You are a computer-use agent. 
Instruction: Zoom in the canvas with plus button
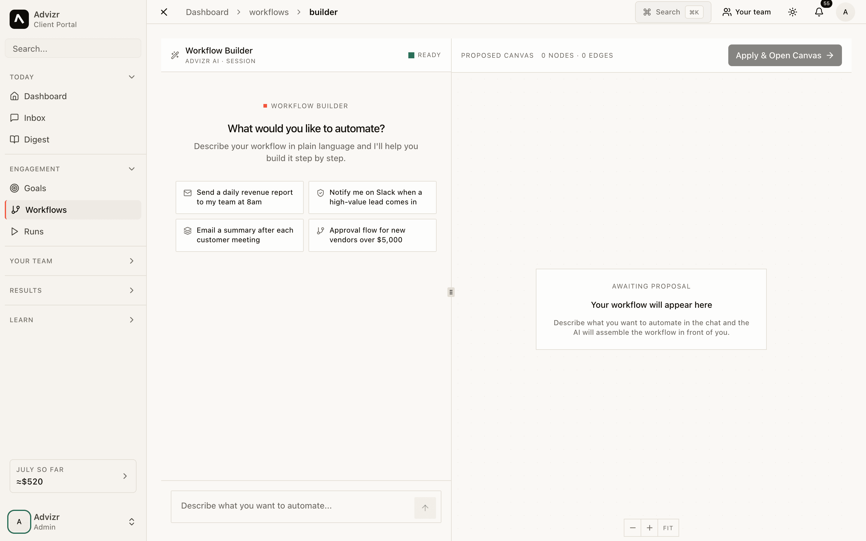(649, 528)
